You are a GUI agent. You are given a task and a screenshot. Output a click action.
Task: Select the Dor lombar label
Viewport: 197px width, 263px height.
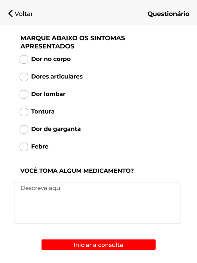[x=48, y=94]
